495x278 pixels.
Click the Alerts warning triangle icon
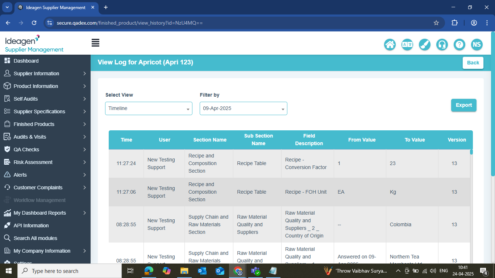click(x=7, y=175)
